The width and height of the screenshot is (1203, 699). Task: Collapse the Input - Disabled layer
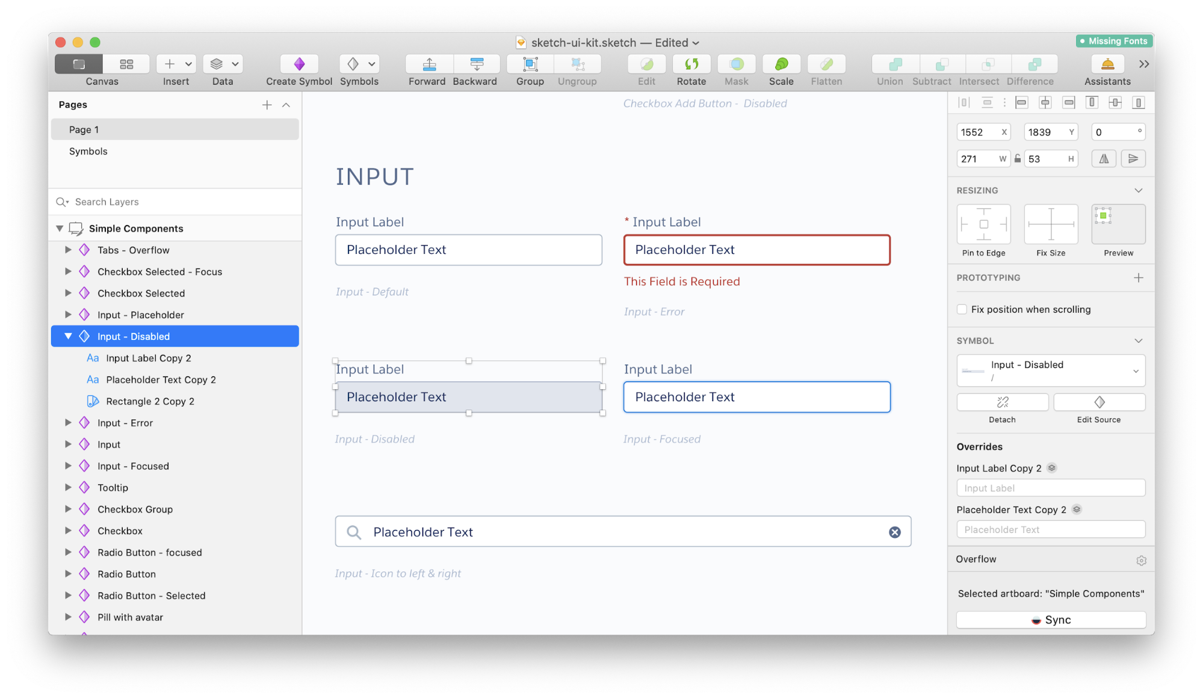point(68,336)
